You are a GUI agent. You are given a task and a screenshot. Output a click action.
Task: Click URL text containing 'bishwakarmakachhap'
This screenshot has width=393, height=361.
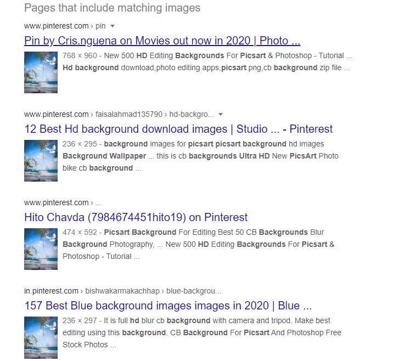pyautogui.click(x=122, y=291)
